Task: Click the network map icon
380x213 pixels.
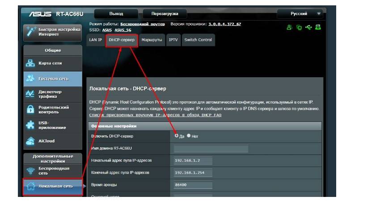Action: [x=30, y=63]
